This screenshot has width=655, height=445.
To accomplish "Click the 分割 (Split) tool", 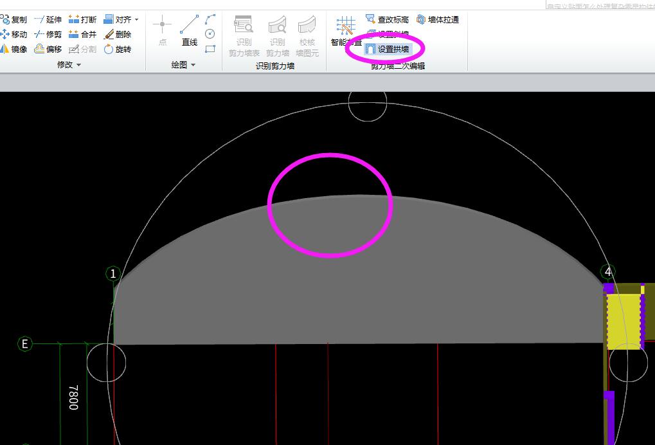I will tap(82, 50).
